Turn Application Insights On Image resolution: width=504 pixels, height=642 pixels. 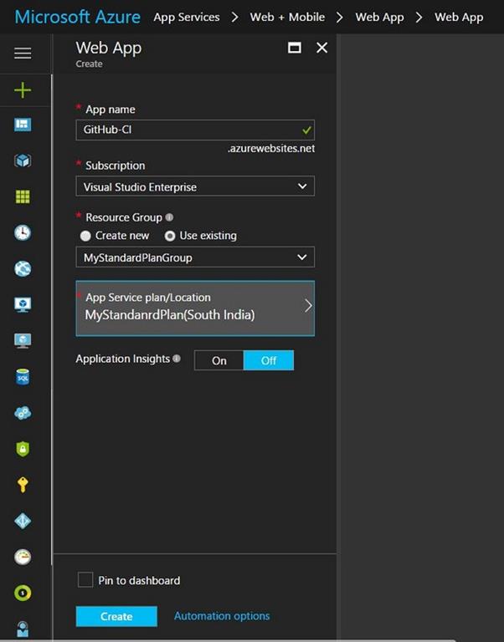[x=219, y=360]
